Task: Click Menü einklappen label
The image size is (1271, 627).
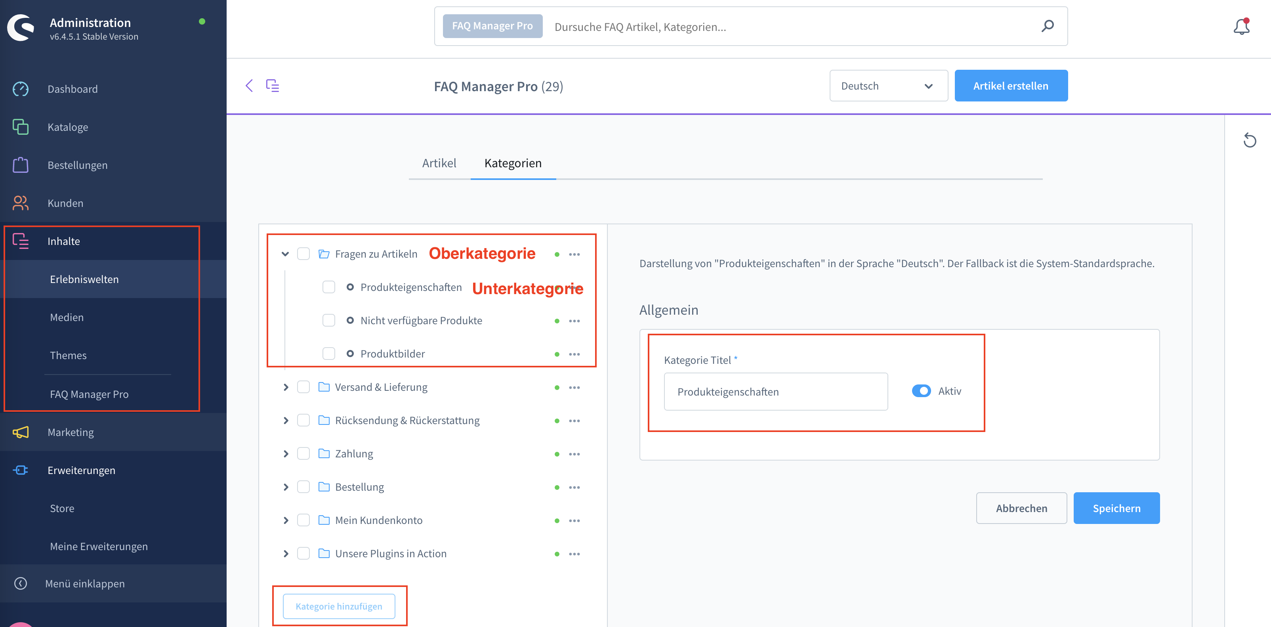Action: [x=85, y=583]
